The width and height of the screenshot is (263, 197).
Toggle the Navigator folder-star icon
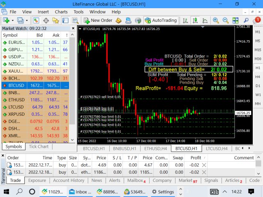55,21
